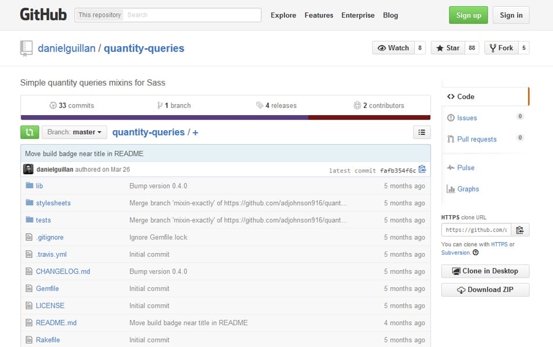This screenshot has width=553, height=347.
Task: Open the Pulse section in the sidebar
Action: click(x=465, y=168)
